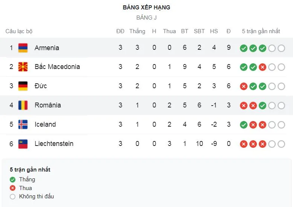
Task: Click the România flag icon
Action: [x=23, y=105]
